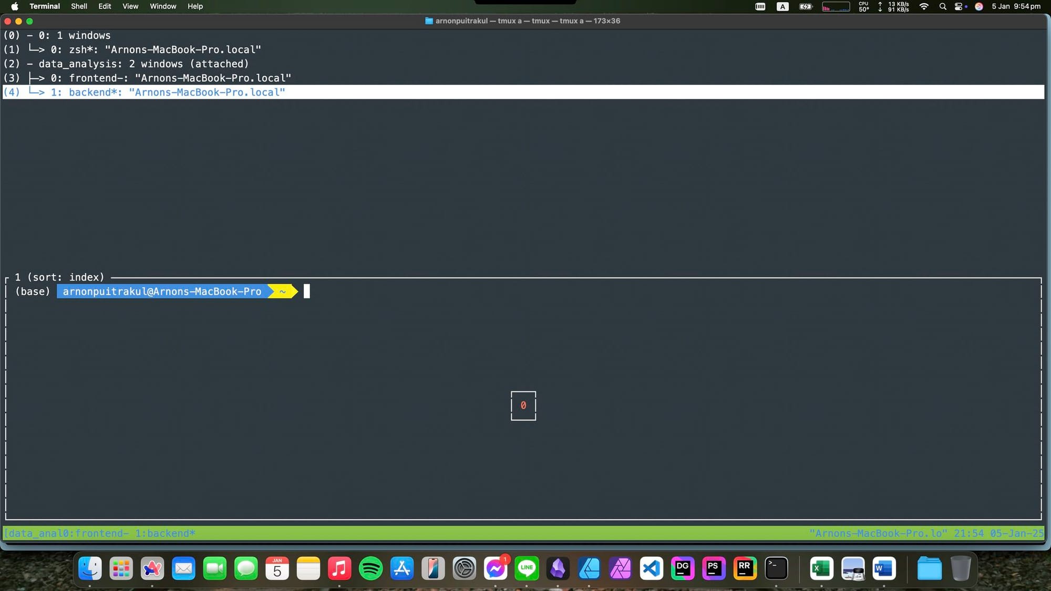Image resolution: width=1051 pixels, height=591 pixels.
Task: Open the input source 'A' menu
Action: [x=783, y=6]
